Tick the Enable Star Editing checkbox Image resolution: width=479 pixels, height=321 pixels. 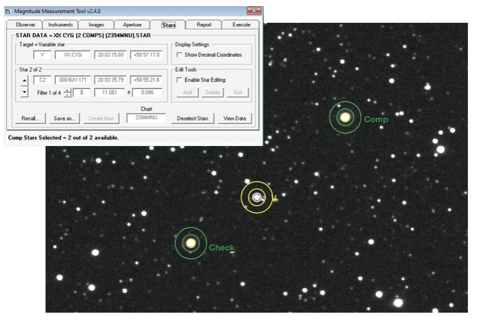click(x=179, y=80)
